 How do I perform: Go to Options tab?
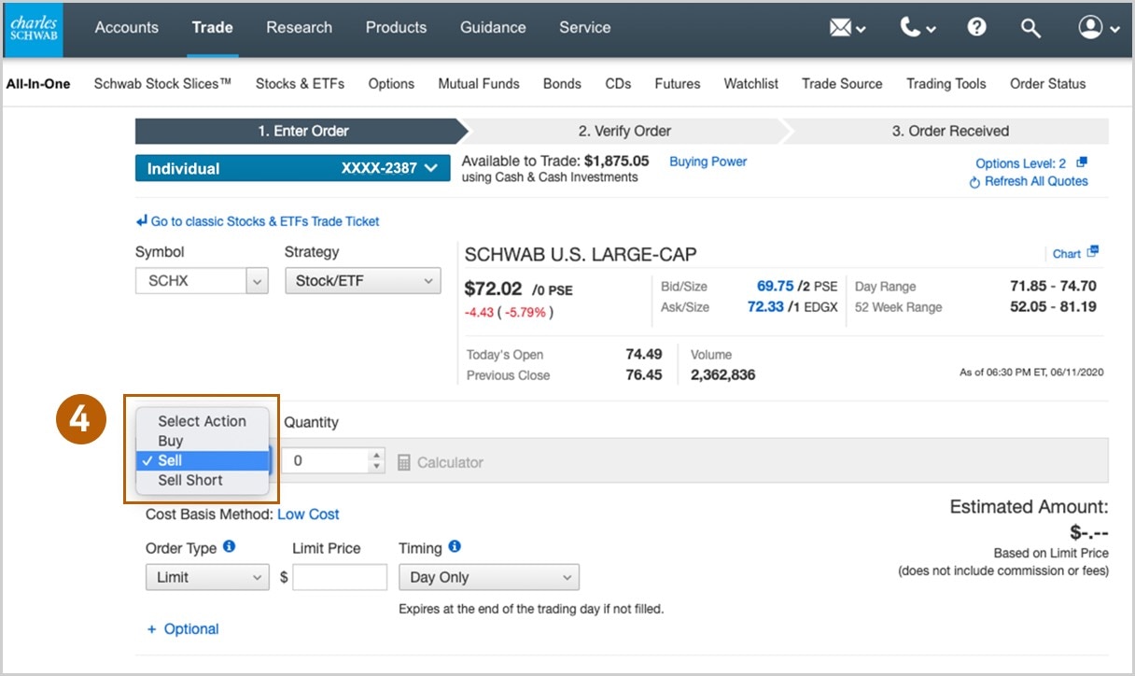(x=391, y=84)
